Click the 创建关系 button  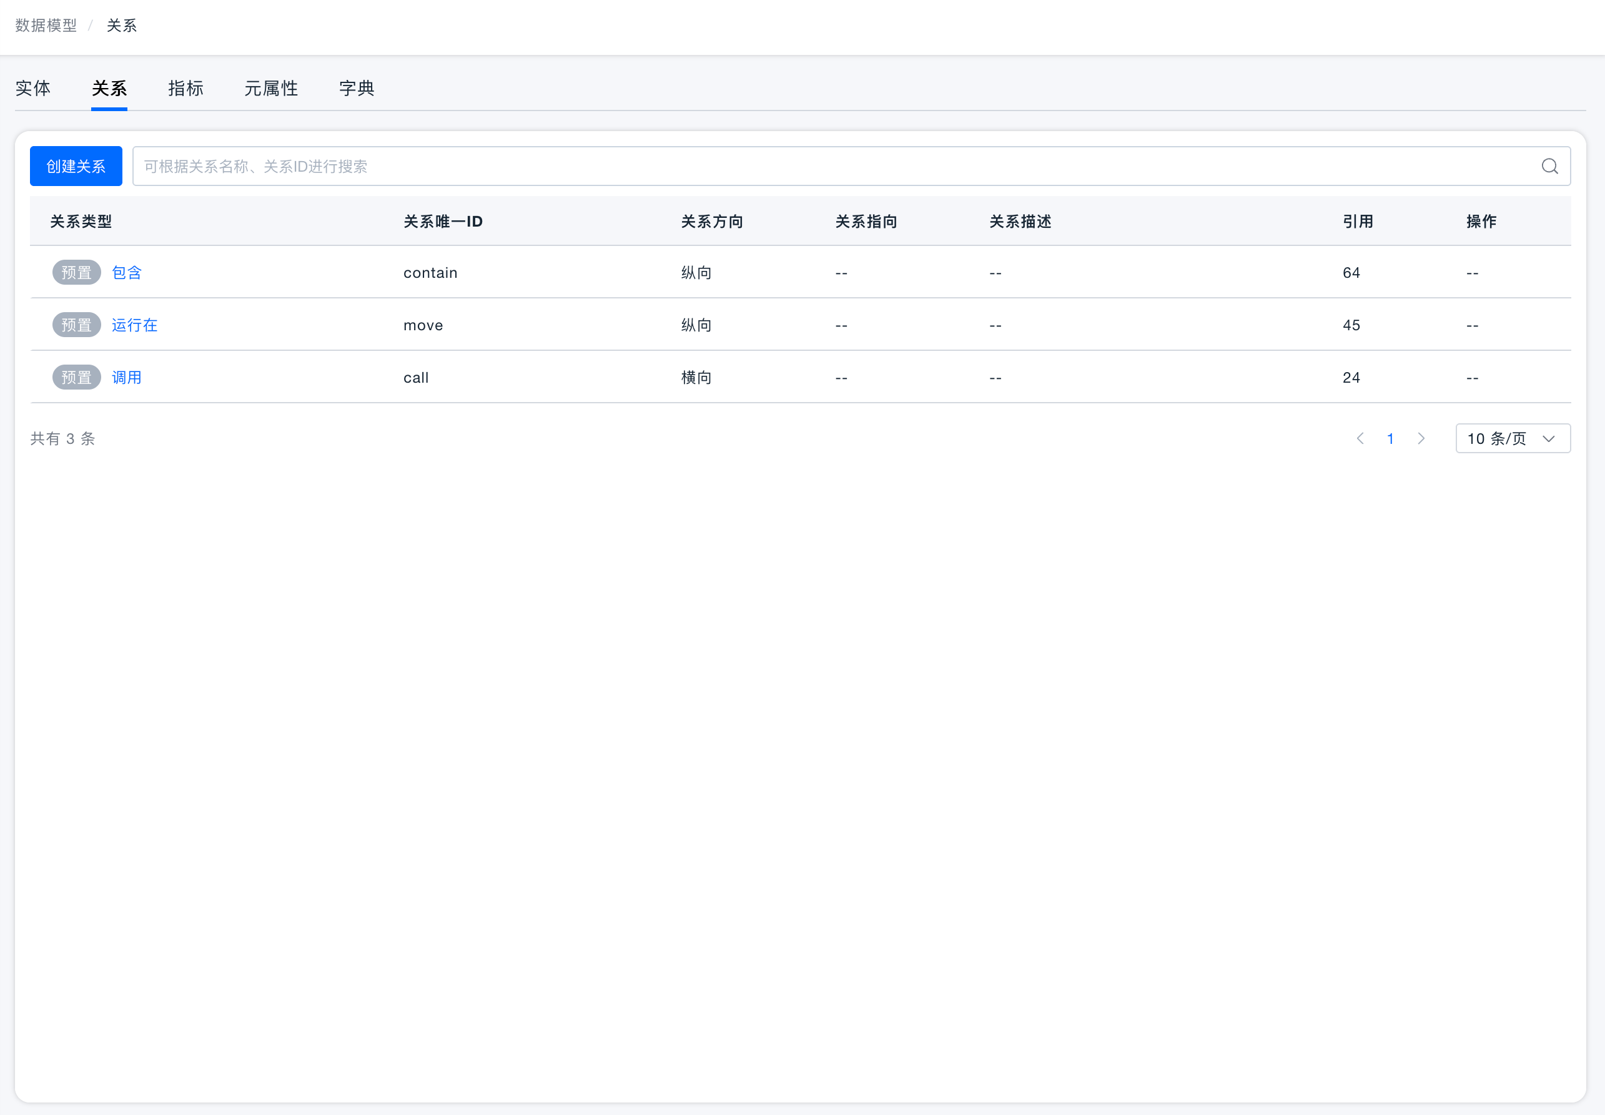click(76, 166)
